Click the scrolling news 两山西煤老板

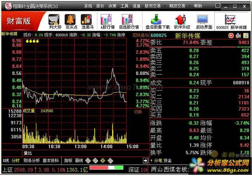click(x=169, y=170)
